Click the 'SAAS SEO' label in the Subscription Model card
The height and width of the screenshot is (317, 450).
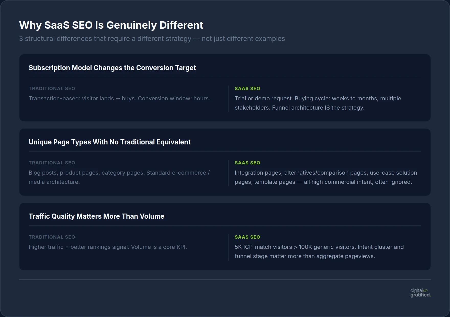click(247, 89)
